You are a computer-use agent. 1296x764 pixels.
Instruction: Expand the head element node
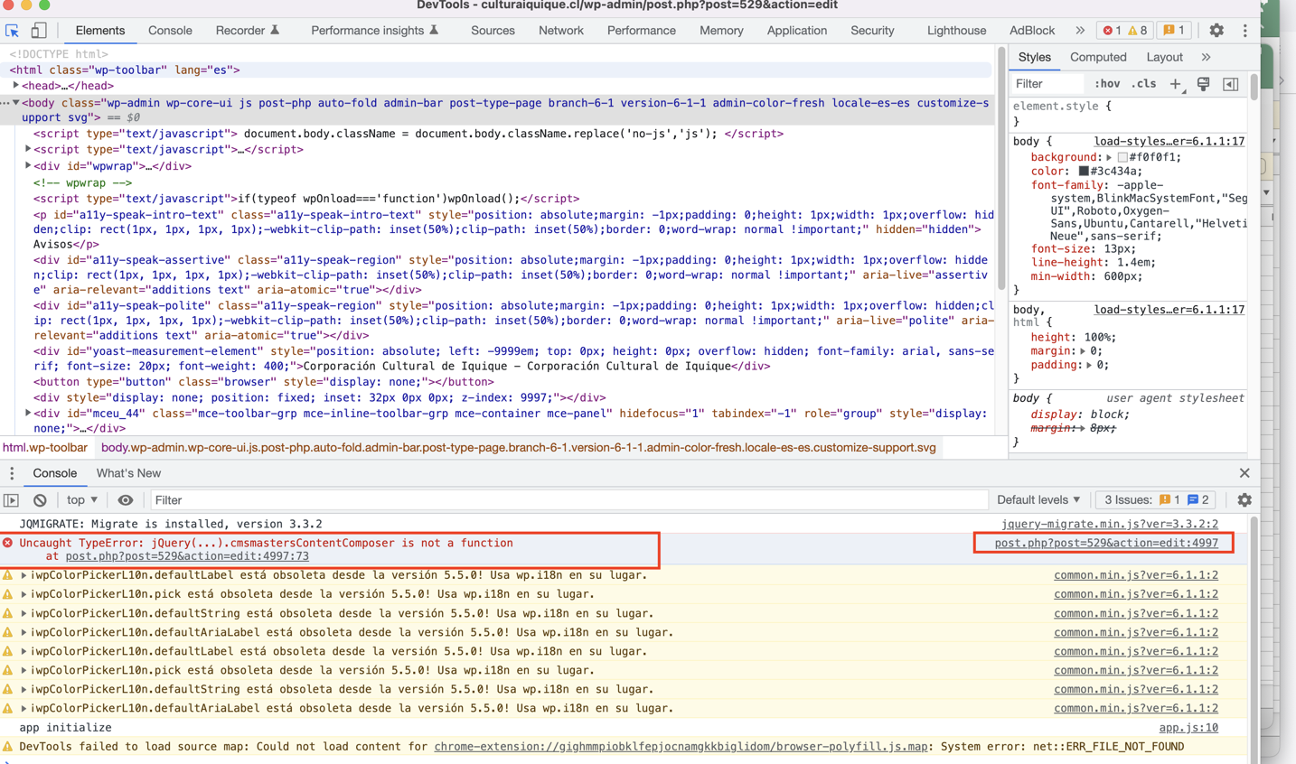[16, 86]
